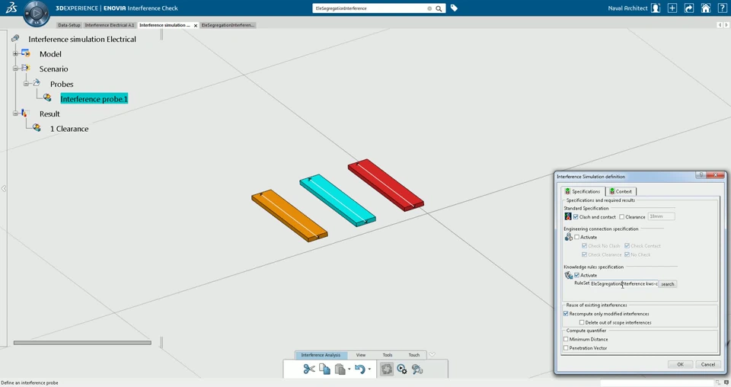Screen dimensions: 731x387
Task: Expand the Model tree node
Action: pos(15,53)
